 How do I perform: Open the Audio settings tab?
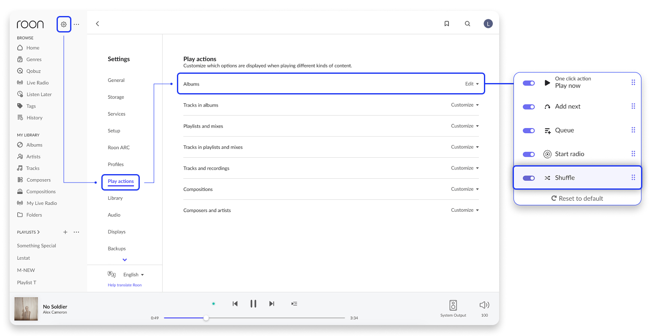[x=114, y=215]
